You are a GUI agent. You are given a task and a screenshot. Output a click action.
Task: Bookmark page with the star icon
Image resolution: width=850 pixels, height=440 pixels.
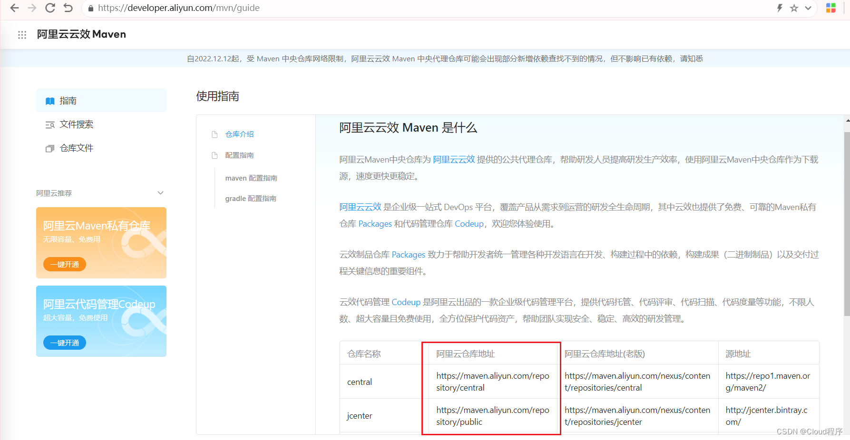794,8
